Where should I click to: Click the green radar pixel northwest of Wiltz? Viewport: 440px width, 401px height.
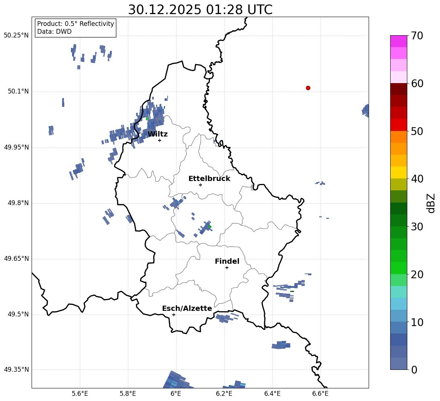[x=146, y=118]
